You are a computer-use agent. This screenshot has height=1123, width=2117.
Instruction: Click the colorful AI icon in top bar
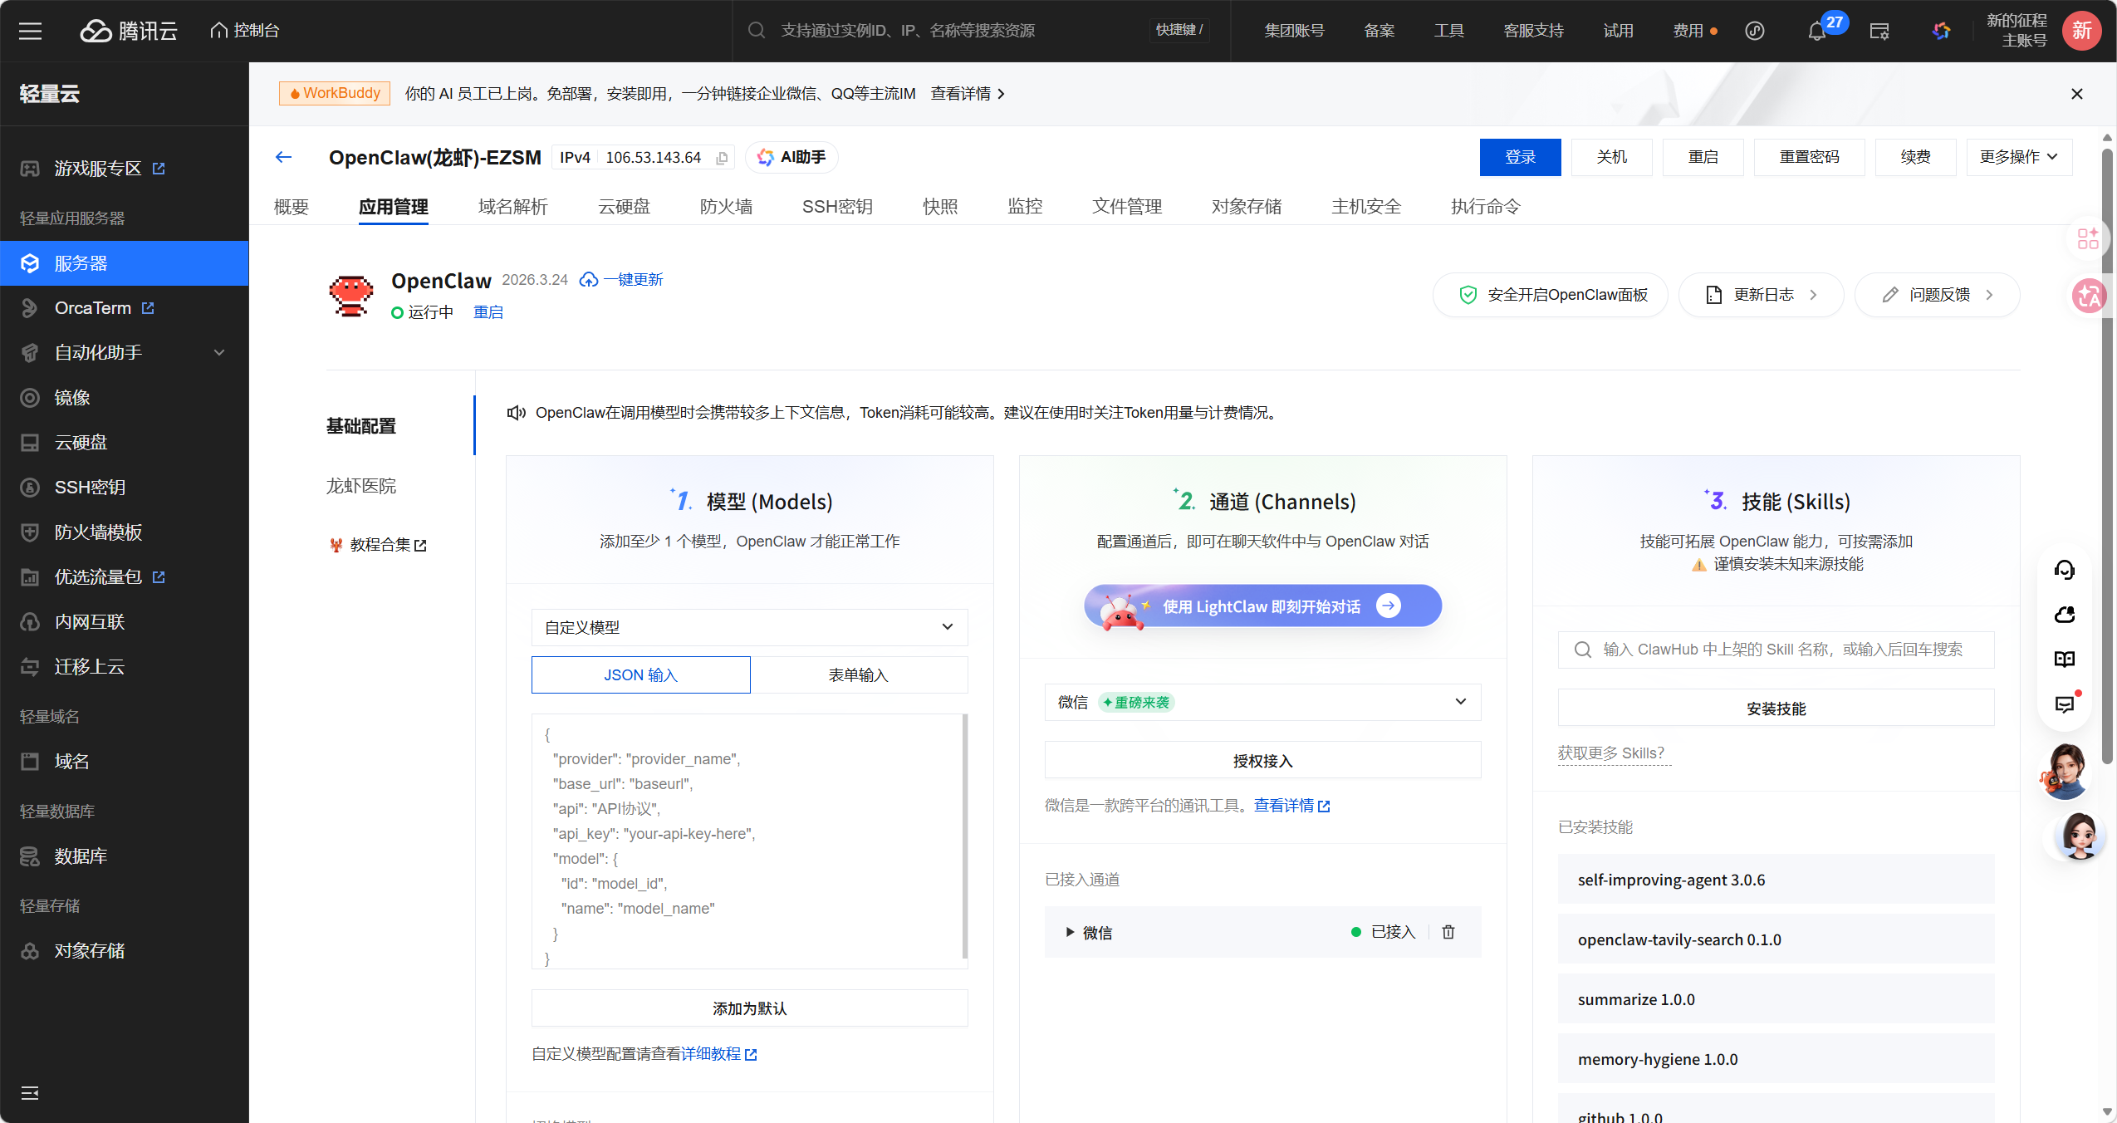1941,31
